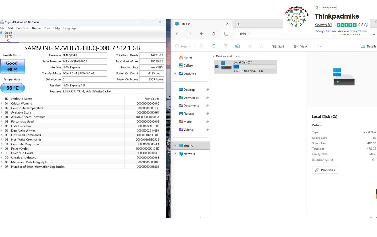Open Music in the navigation pane

(185, 122)
